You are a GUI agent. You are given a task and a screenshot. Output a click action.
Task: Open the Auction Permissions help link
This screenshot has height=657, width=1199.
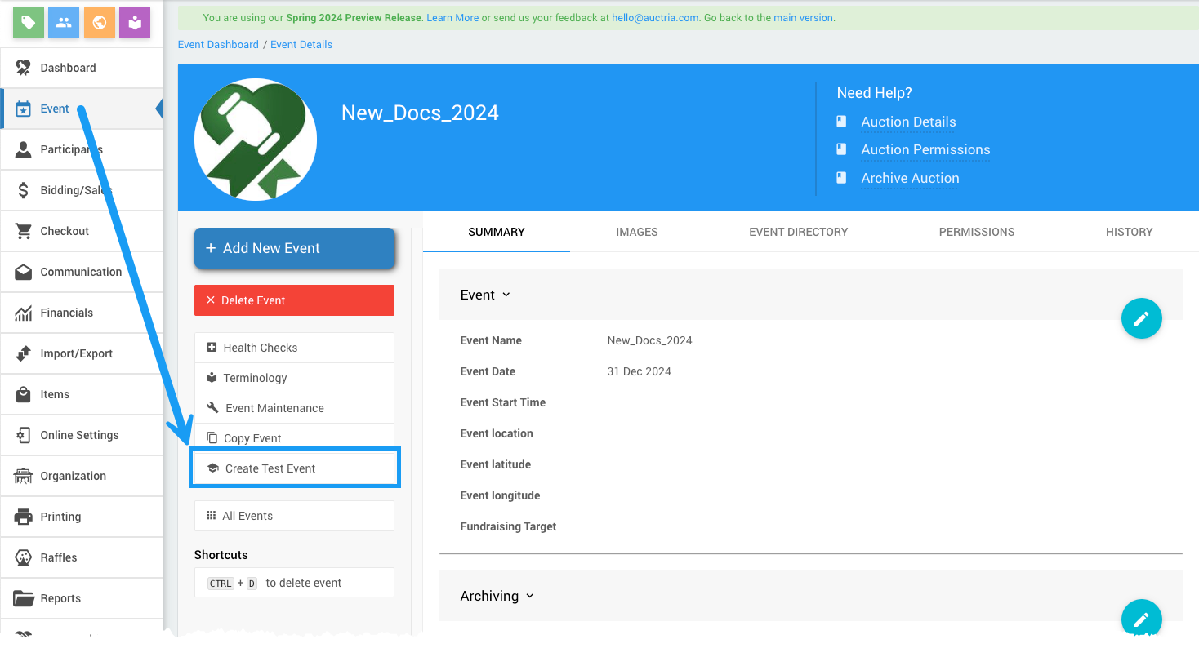click(925, 149)
